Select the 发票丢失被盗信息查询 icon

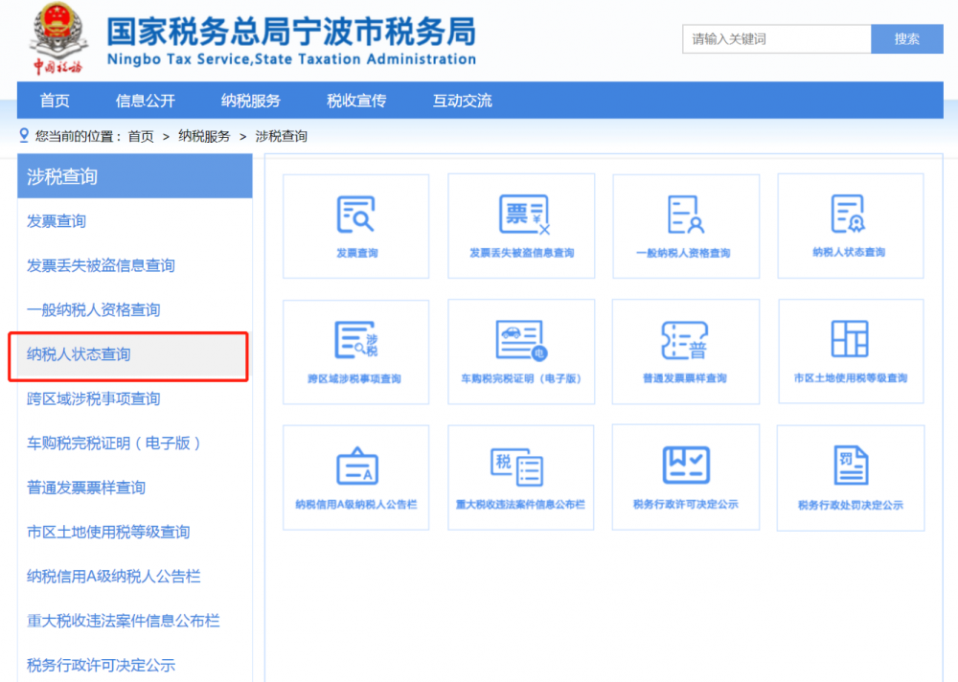coord(521,226)
